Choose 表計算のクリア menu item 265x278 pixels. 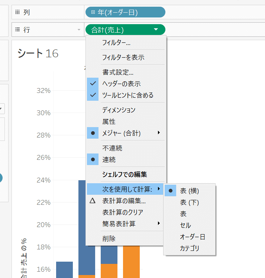coord(125,212)
